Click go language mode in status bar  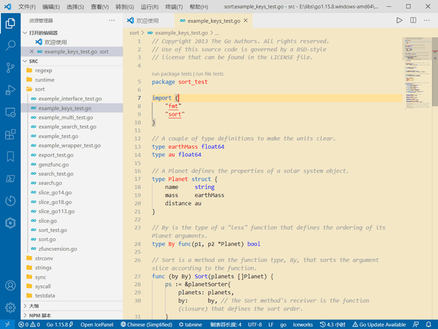[x=284, y=324]
